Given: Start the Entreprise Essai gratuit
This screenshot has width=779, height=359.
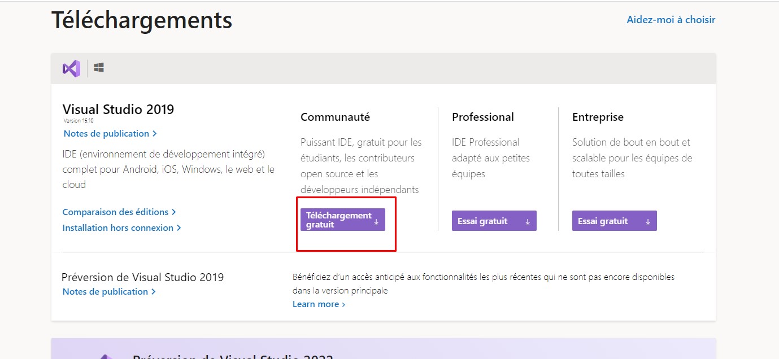Looking at the screenshot, I should 603,221.
